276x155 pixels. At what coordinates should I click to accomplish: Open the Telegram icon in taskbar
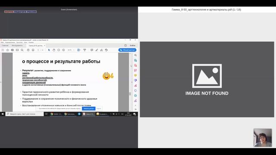pyautogui.click(x=79, y=114)
